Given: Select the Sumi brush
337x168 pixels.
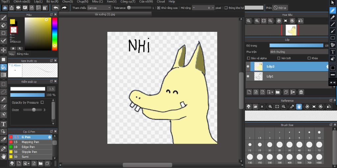Looking at the screenshot, I should (x=30, y=157).
